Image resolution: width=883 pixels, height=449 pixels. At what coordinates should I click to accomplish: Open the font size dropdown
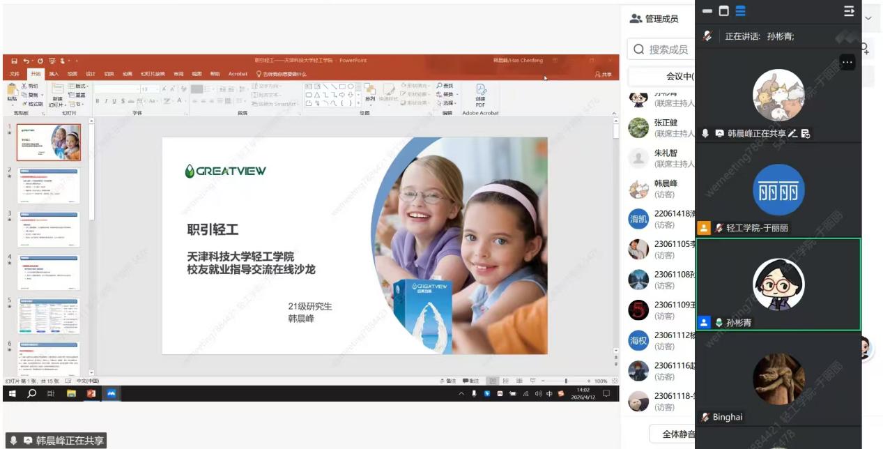[x=157, y=89]
